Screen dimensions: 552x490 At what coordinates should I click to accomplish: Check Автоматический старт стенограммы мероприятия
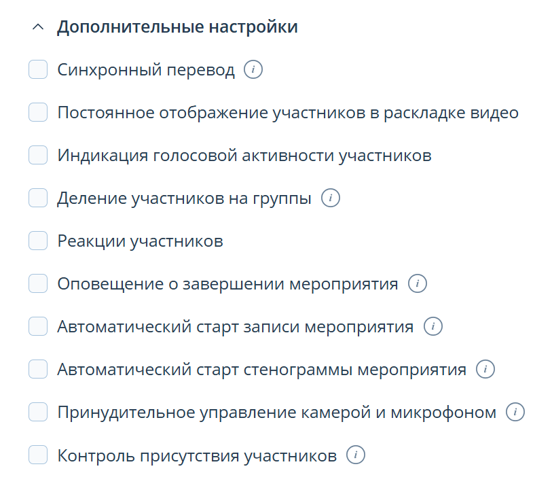click(37, 369)
